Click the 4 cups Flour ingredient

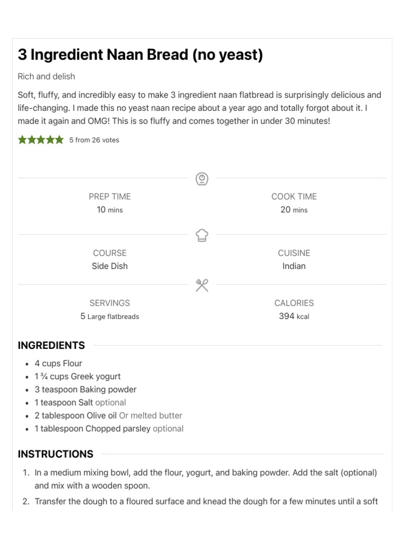(x=58, y=363)
